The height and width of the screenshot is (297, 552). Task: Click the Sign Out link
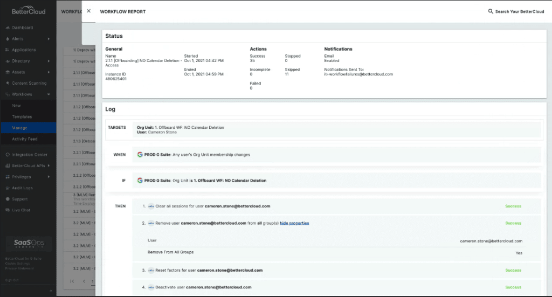[x=12, y=280]
